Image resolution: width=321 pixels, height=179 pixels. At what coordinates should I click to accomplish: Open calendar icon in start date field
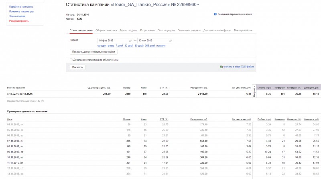(x=130, y=41)
